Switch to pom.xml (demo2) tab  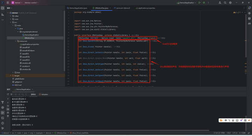122,8
